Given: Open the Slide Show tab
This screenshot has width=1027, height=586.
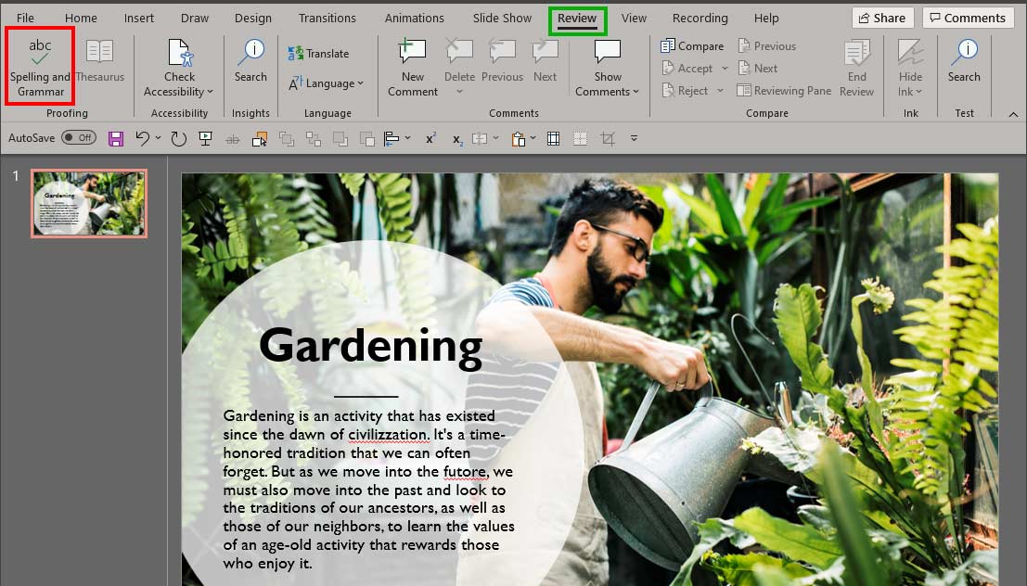Looking at the screenshot, I should tap(501, 18).
